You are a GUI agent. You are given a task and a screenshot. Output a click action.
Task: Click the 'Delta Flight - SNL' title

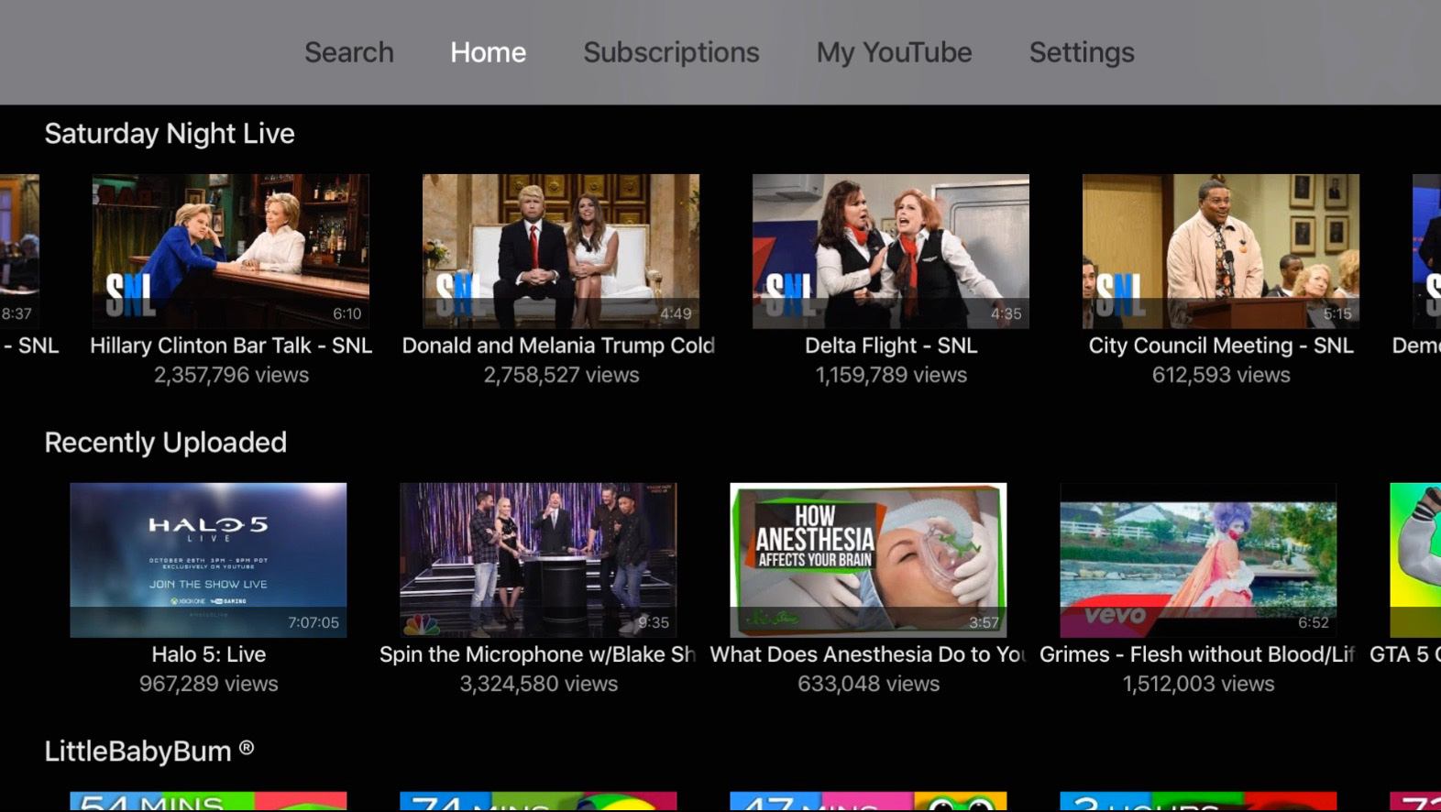[x=891, y=346]
